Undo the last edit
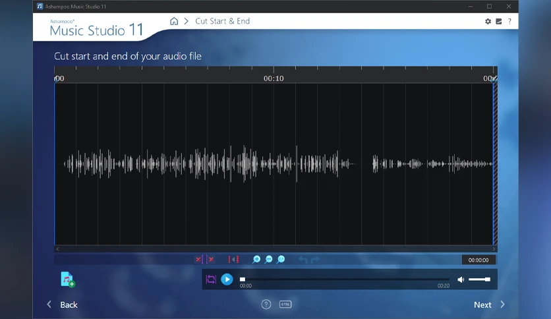 tap(303, 260)
